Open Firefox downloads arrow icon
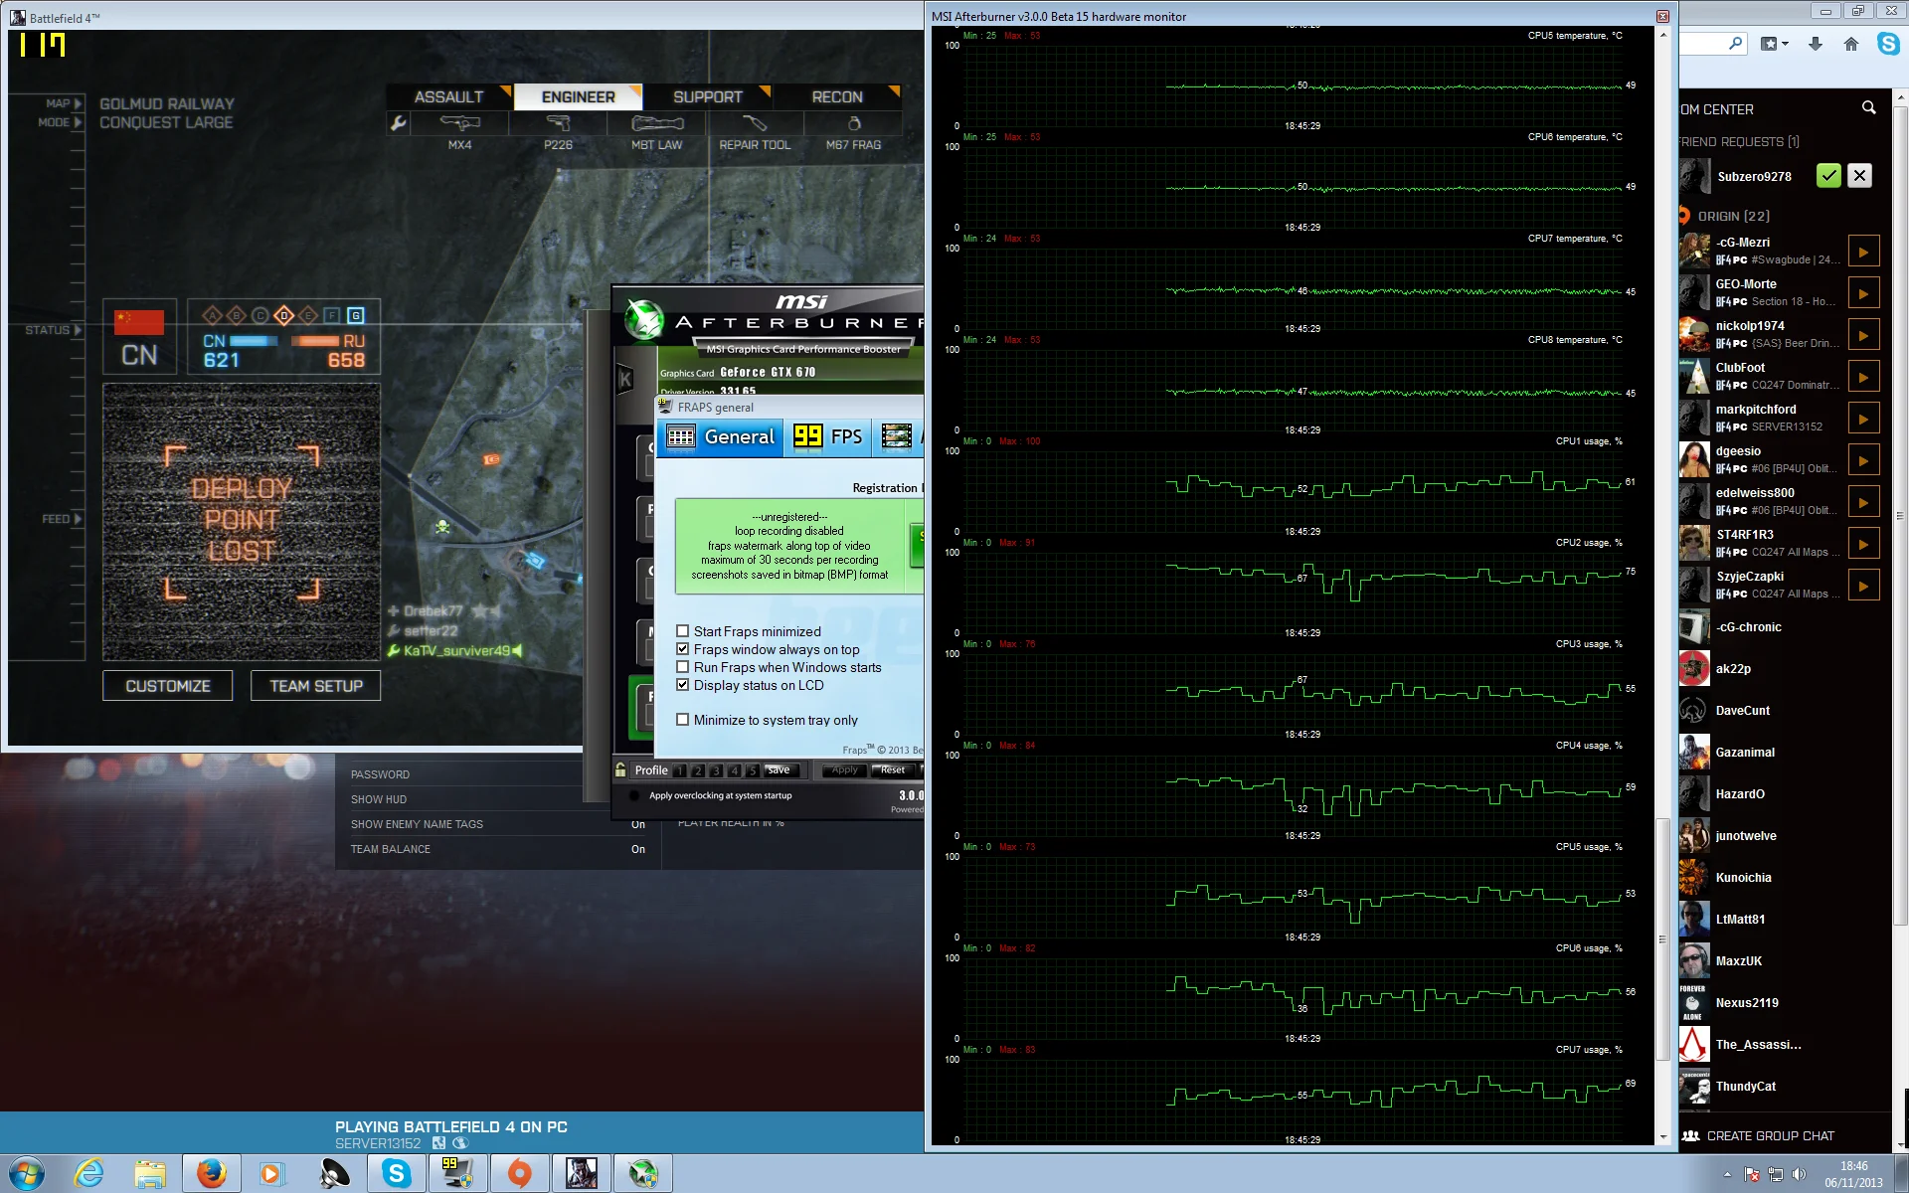The width and height of the screenshot is (1909, 1193). pyautogui.click(x=1816, y=44)
